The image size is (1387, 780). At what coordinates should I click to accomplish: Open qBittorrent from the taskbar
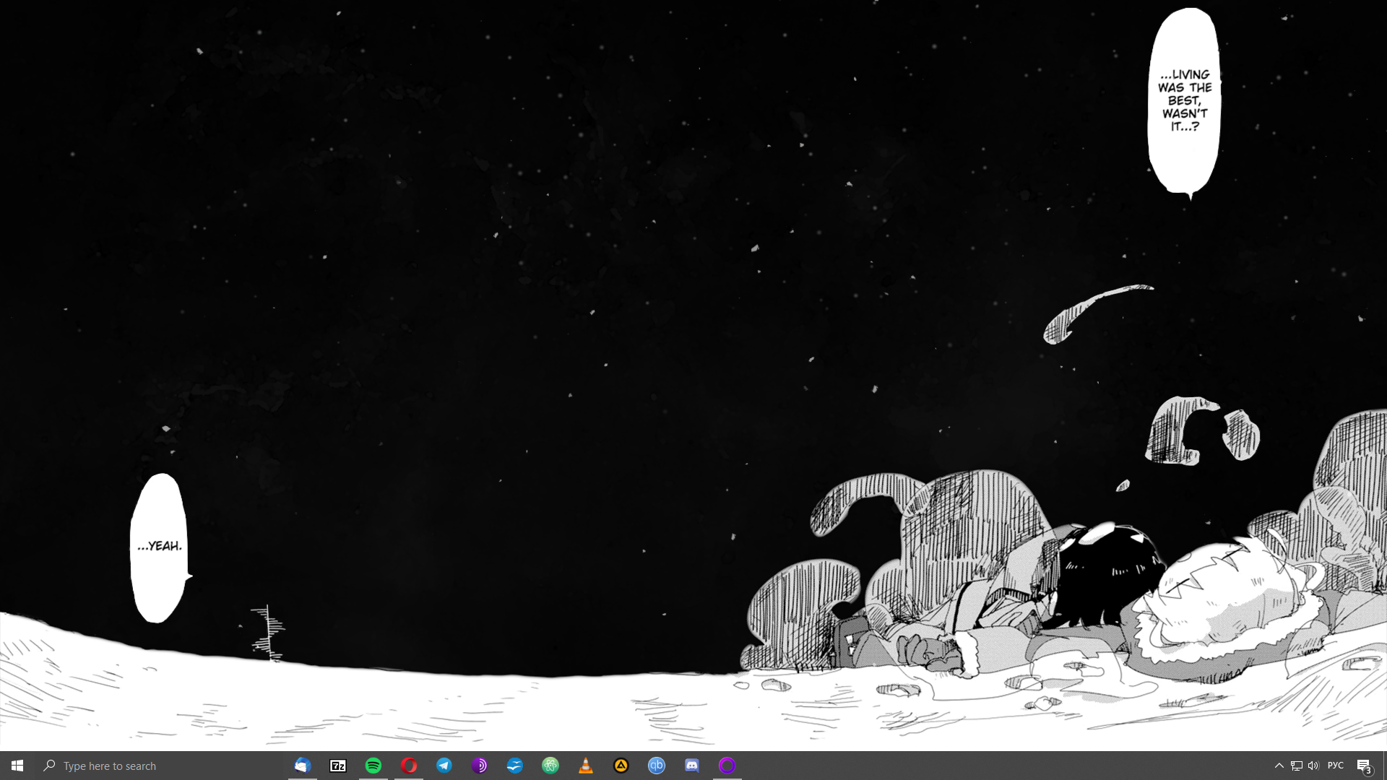[x=657, y=766]
